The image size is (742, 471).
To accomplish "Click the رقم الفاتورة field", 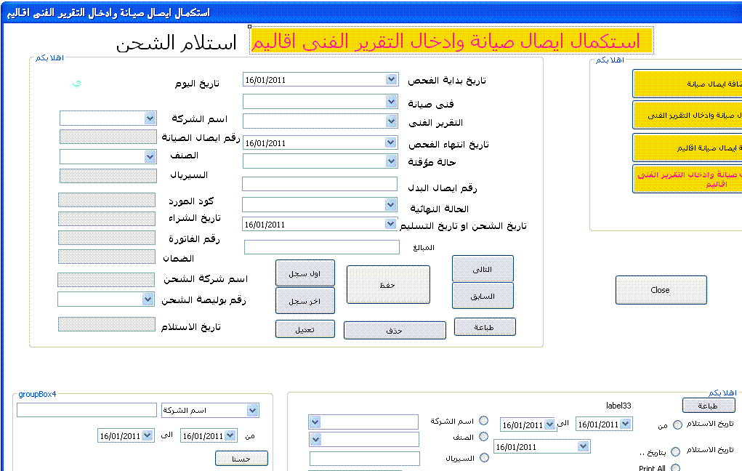I will (107, 238).
